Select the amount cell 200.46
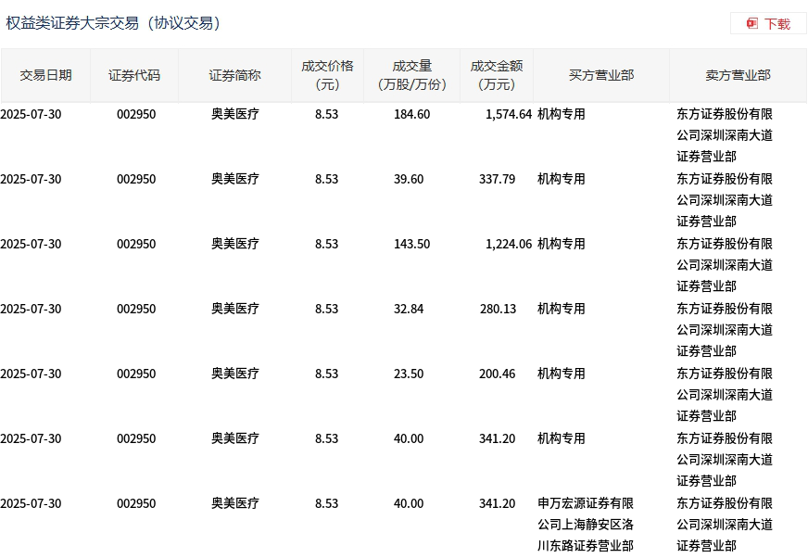808x558 pixels. click(x=497, y=374)
